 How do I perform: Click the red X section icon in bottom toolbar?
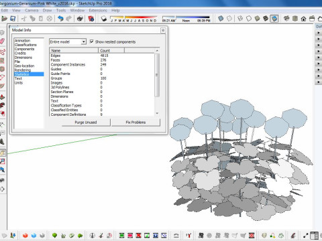point(138,236)
